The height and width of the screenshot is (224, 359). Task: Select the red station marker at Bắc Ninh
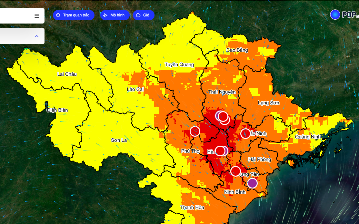click(x=245, y=133)
